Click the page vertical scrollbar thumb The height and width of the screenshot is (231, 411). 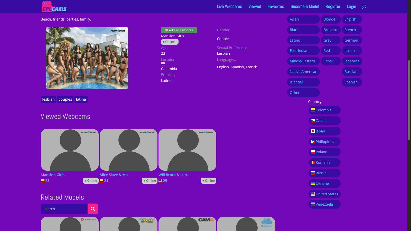click(409, 100)
